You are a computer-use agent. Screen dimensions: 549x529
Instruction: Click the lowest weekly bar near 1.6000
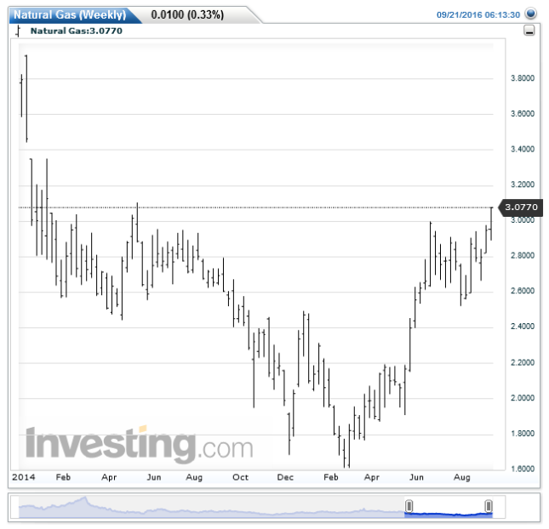pos(349,446)
